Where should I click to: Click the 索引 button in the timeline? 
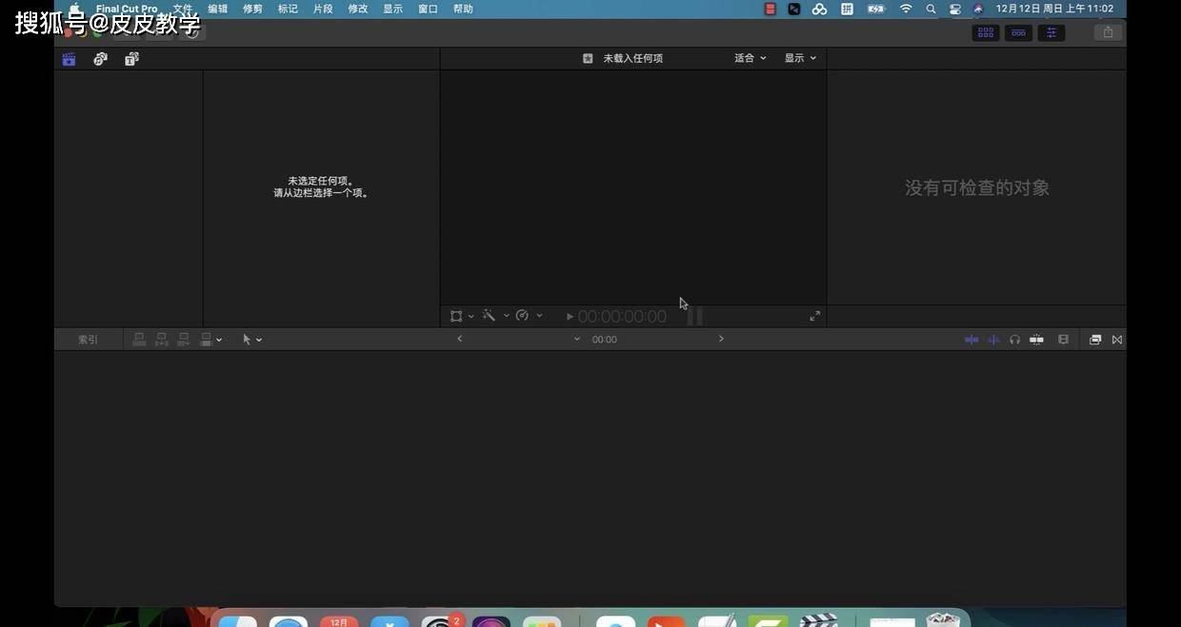87,339
